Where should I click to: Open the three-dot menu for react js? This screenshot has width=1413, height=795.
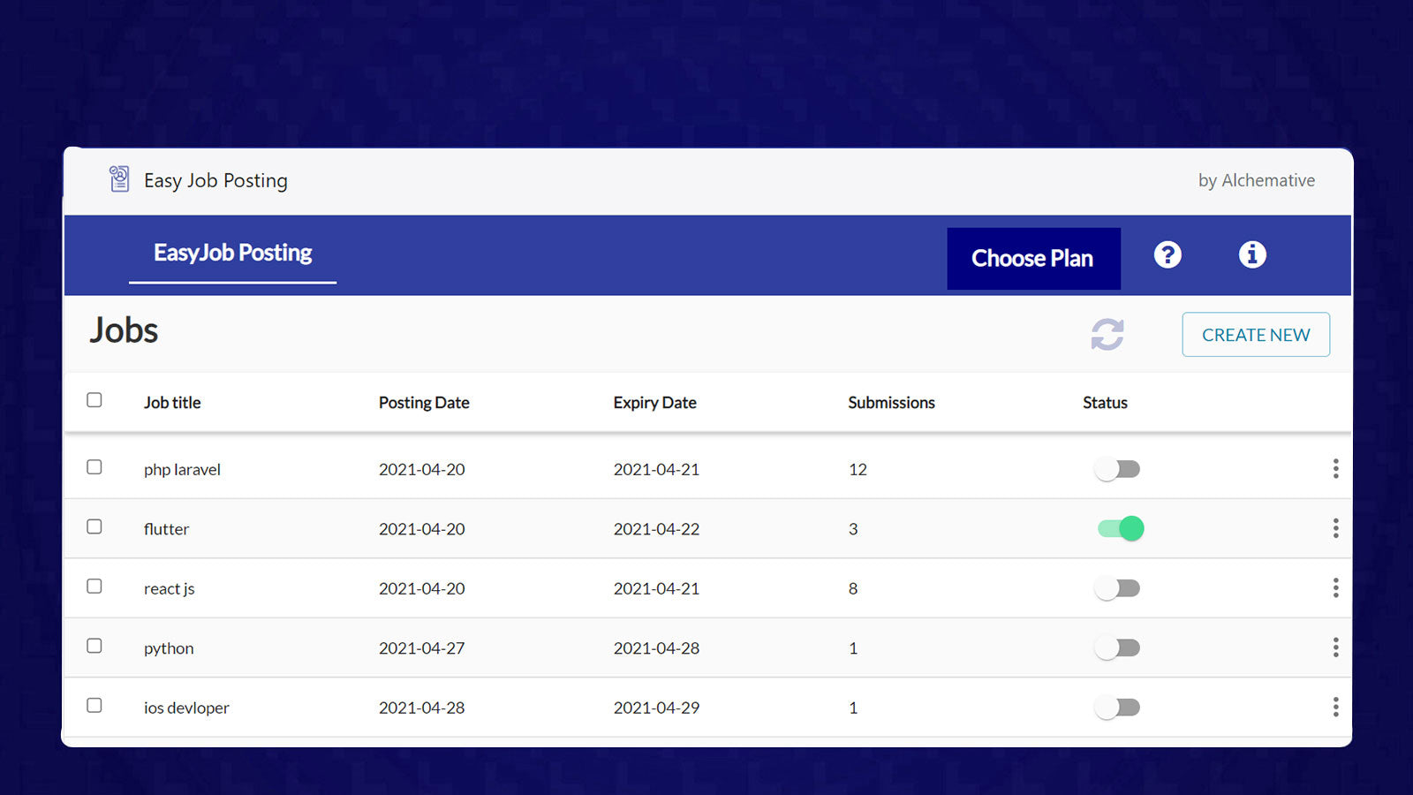pyautogui.click(x=1335, y=588)
